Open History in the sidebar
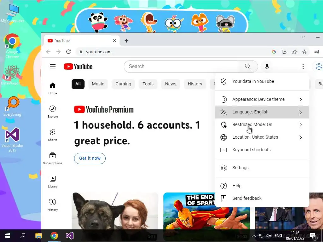This screenshot has width=323, height=242. click(x=53, y=205)
